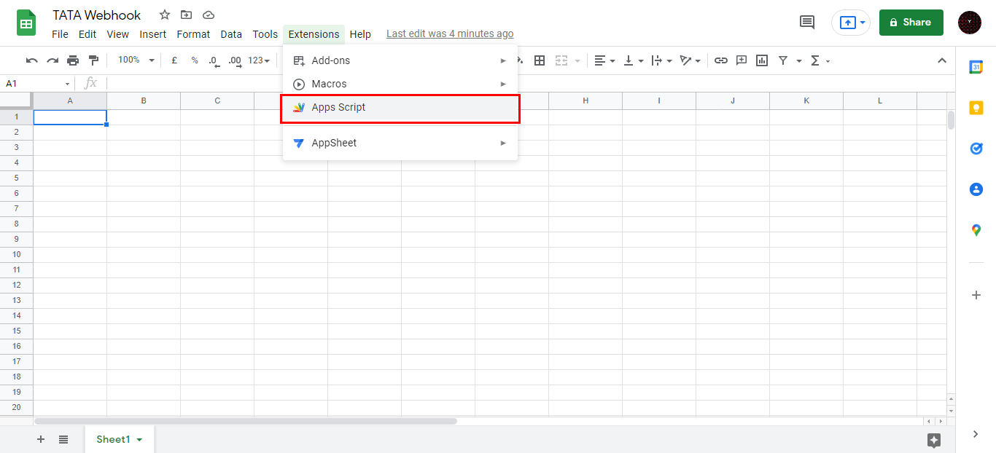
Task: Click the undo icon
Action: tap(32, 60)
